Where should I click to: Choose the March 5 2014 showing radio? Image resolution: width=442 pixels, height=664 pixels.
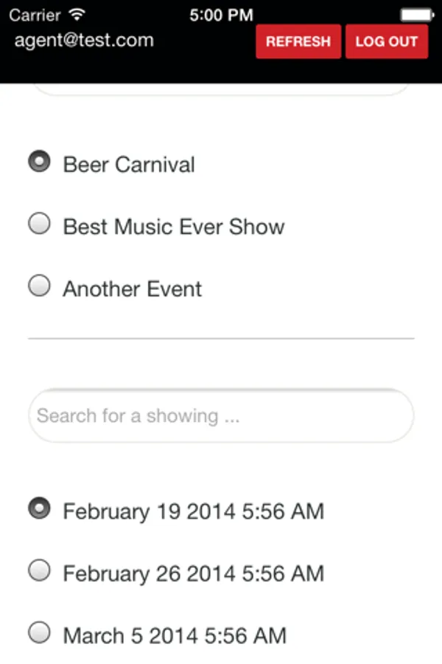pos(39,632)
